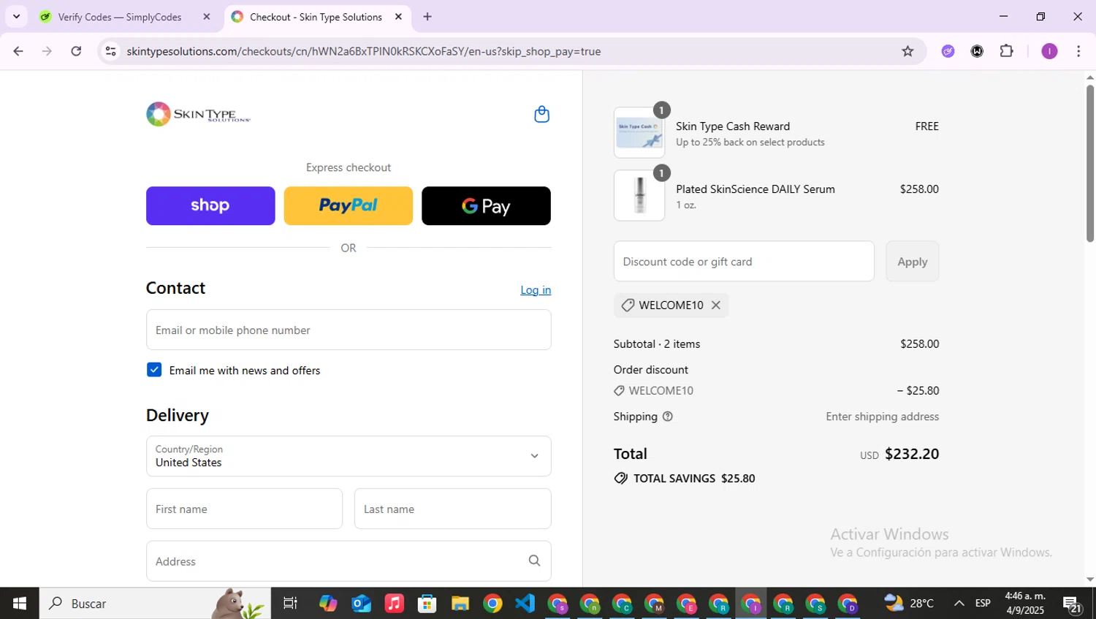Focus the Email or mobile phone number field
This screenshot has width=1096, height=619.
[349, 330]
